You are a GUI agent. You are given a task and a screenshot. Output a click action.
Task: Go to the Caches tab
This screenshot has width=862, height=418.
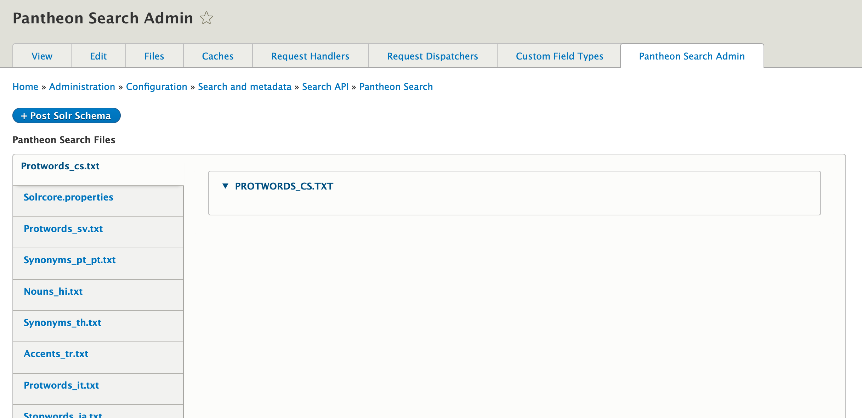tap(218, 56)
